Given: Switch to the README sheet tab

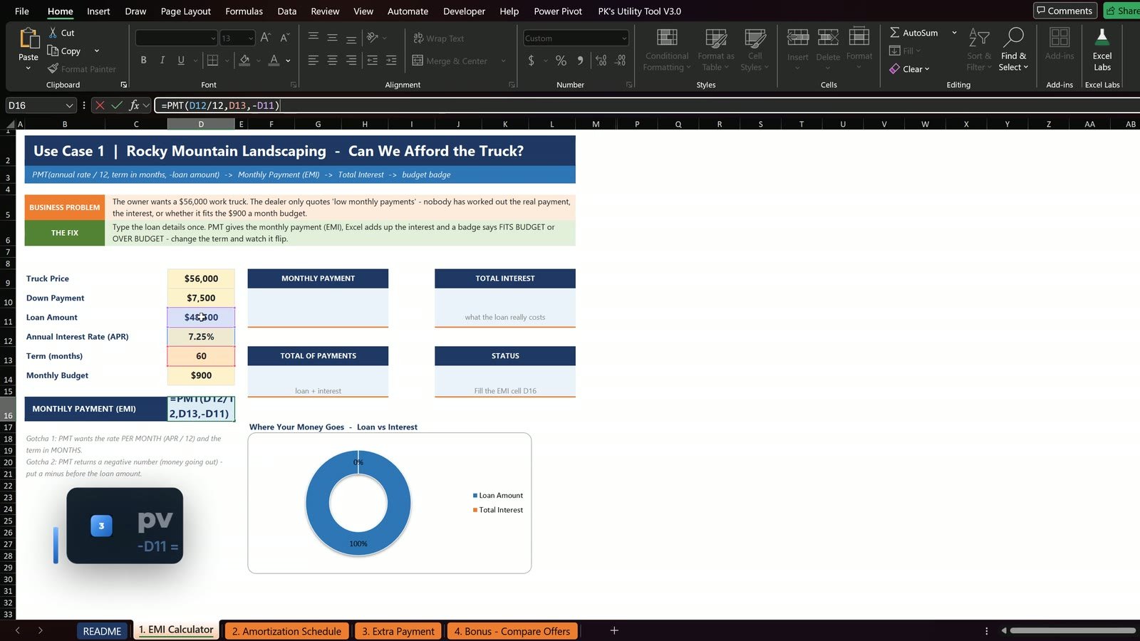Looking at the screenshot, I should point(102,631).
